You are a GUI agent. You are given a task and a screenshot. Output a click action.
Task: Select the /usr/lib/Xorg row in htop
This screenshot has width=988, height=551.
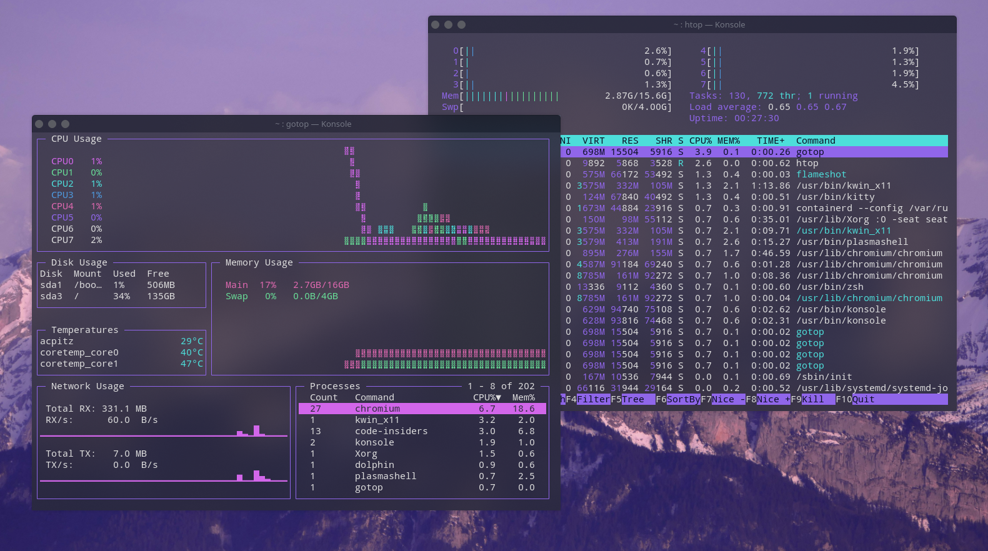(x=754, y=219)
